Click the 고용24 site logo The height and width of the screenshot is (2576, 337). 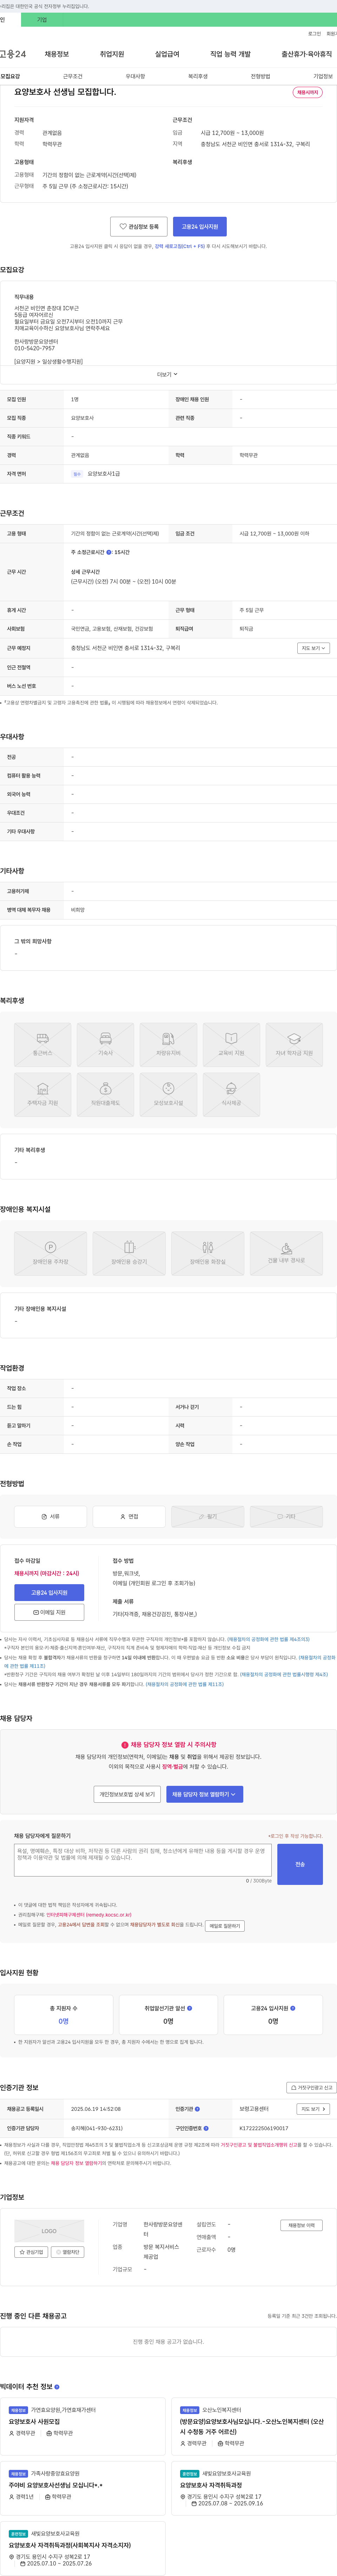click(x=13, y=54)
